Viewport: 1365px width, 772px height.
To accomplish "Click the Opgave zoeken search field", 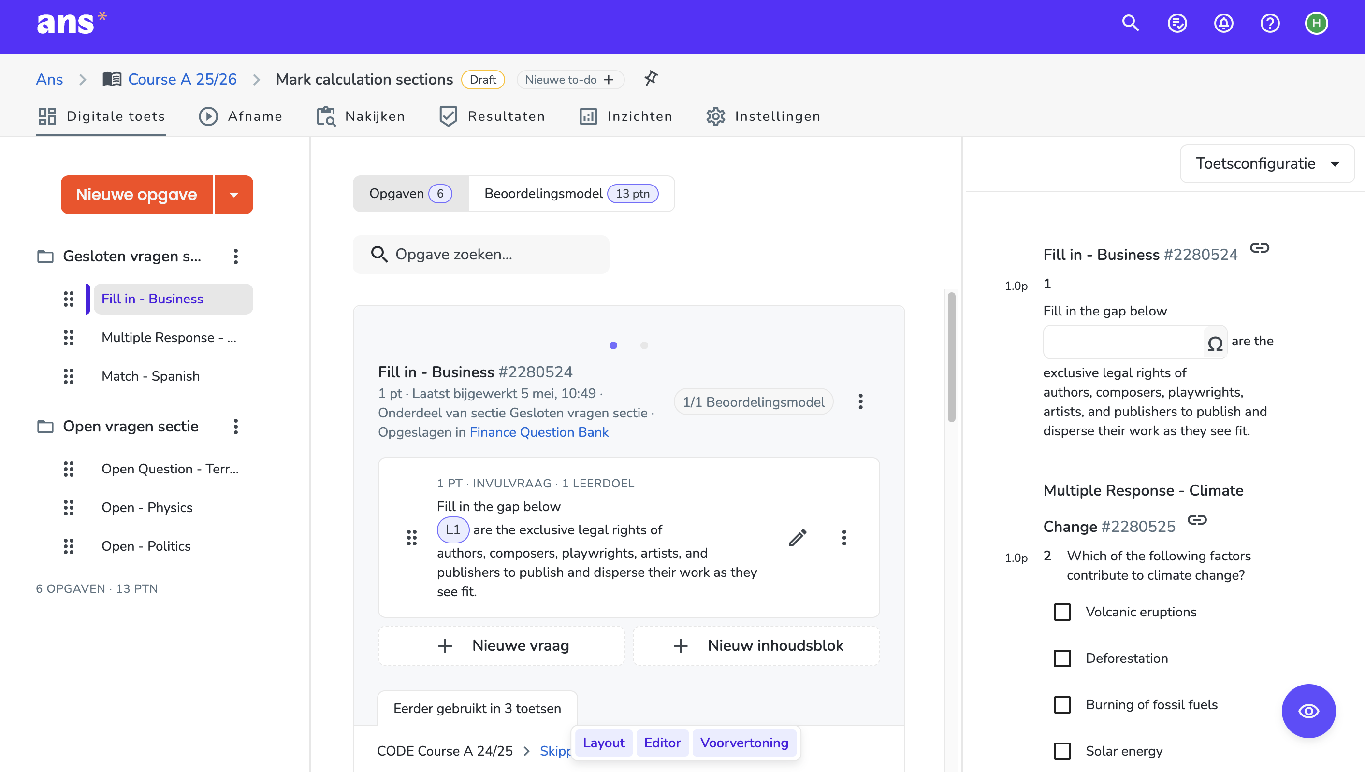I will (481, 255).
